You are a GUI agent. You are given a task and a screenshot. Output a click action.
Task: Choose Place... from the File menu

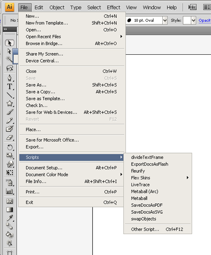pos(71,130)
